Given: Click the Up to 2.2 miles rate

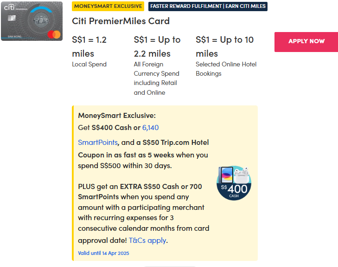Looking at the screenshot, I should [x=157, y=46].
